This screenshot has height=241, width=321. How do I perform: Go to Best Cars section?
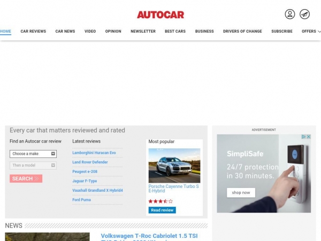point(175,32)
